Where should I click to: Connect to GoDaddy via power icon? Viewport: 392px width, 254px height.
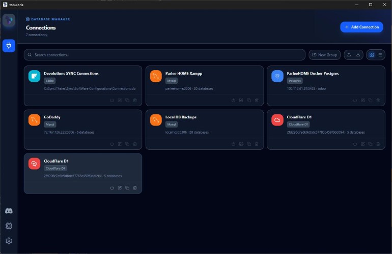point(112,144)
